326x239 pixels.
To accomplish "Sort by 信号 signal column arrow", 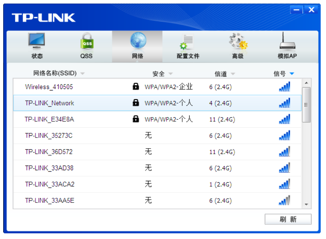I will pyautogui.click(x=292, y=74).
